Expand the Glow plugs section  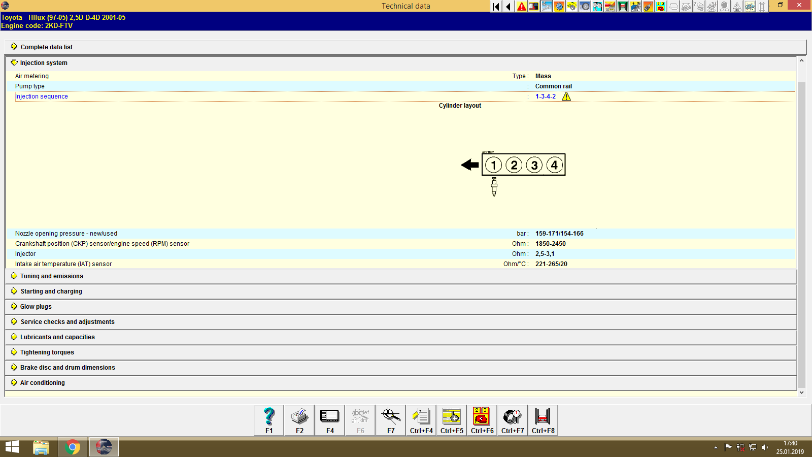coord(35,306)
